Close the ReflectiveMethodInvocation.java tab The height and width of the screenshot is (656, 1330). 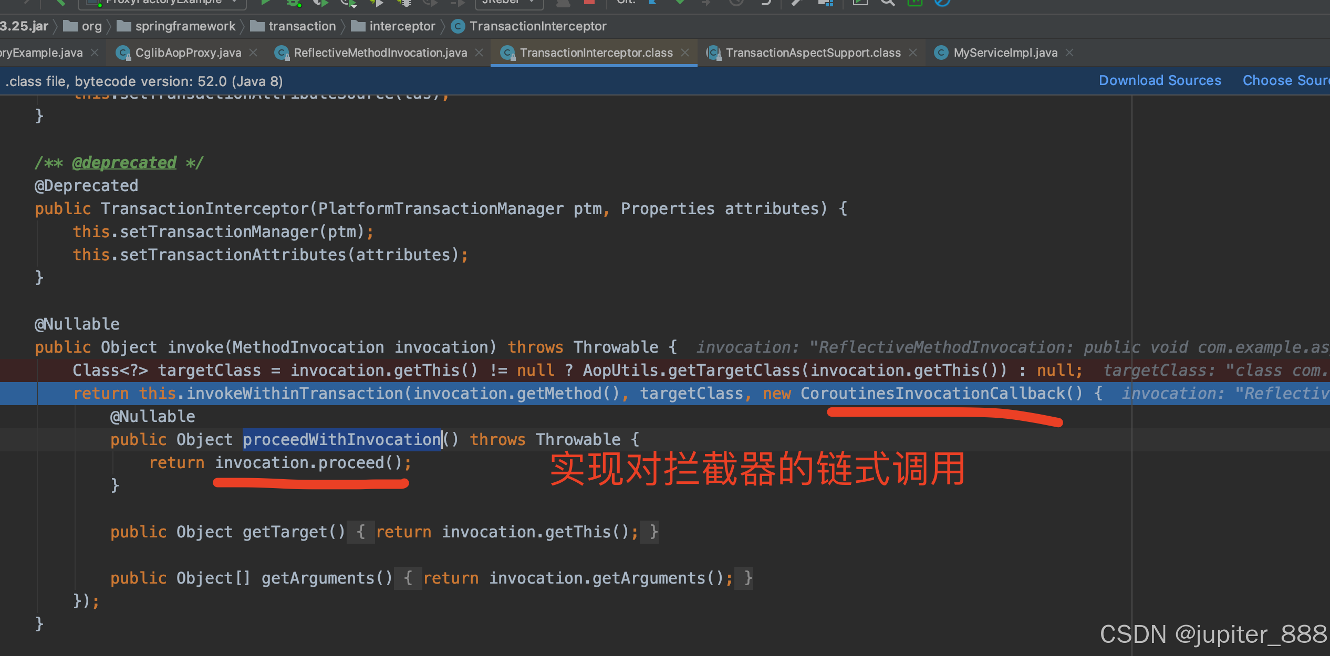point(479,52)
